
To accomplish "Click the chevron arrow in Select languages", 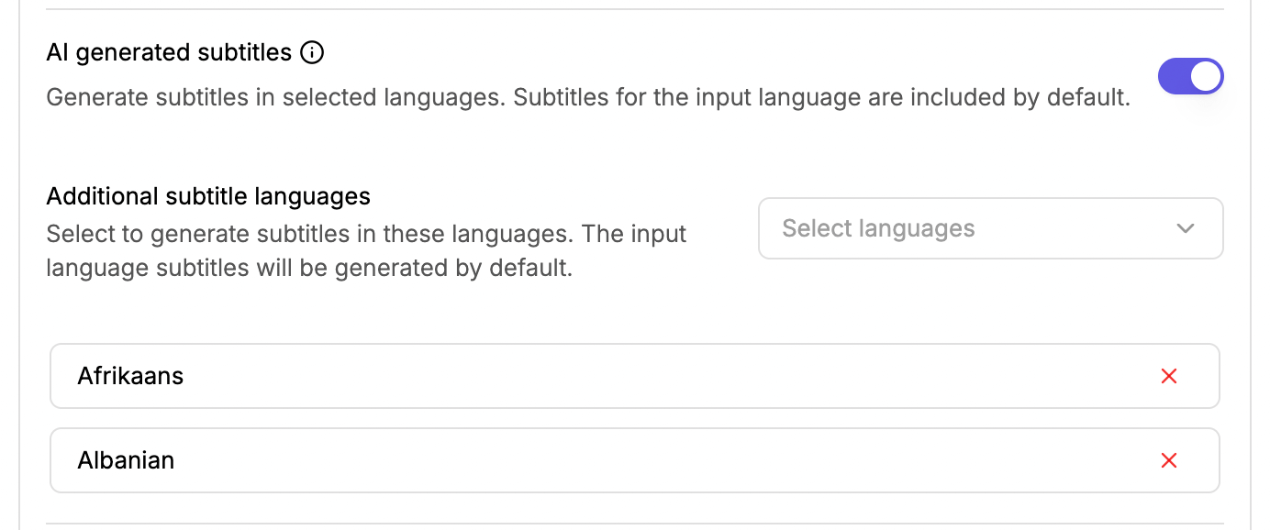I will (1186, 228).
